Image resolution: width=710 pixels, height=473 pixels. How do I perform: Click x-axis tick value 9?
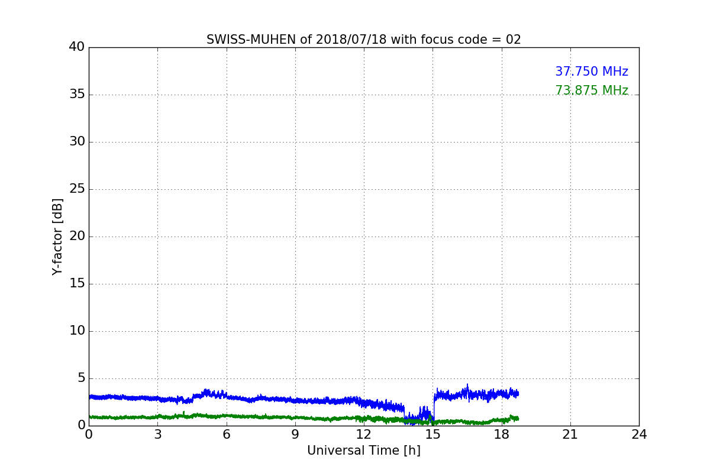(x=295, y=435)
